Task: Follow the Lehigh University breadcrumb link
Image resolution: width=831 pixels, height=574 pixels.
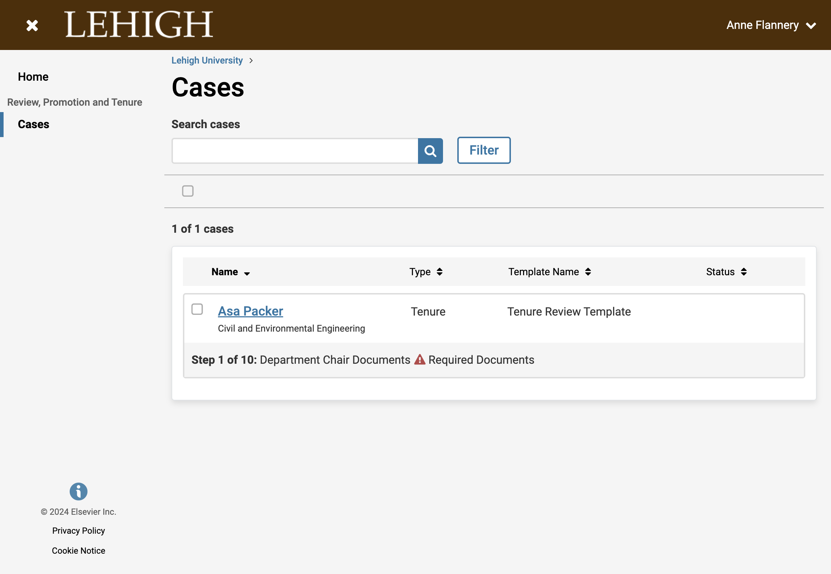Action: click(x=207, y=60)
